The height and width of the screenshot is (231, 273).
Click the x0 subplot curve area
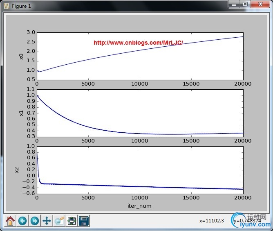140,56
